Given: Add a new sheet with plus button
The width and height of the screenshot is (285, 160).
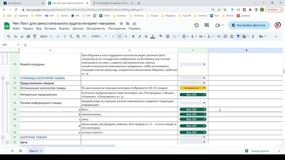Looking at the screenshot, I should click(x=12, y=151).
